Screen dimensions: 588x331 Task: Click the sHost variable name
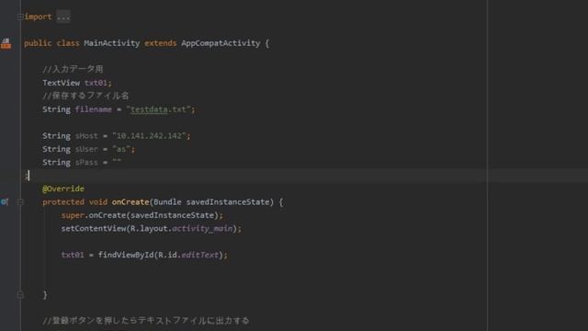coord(86,136)
